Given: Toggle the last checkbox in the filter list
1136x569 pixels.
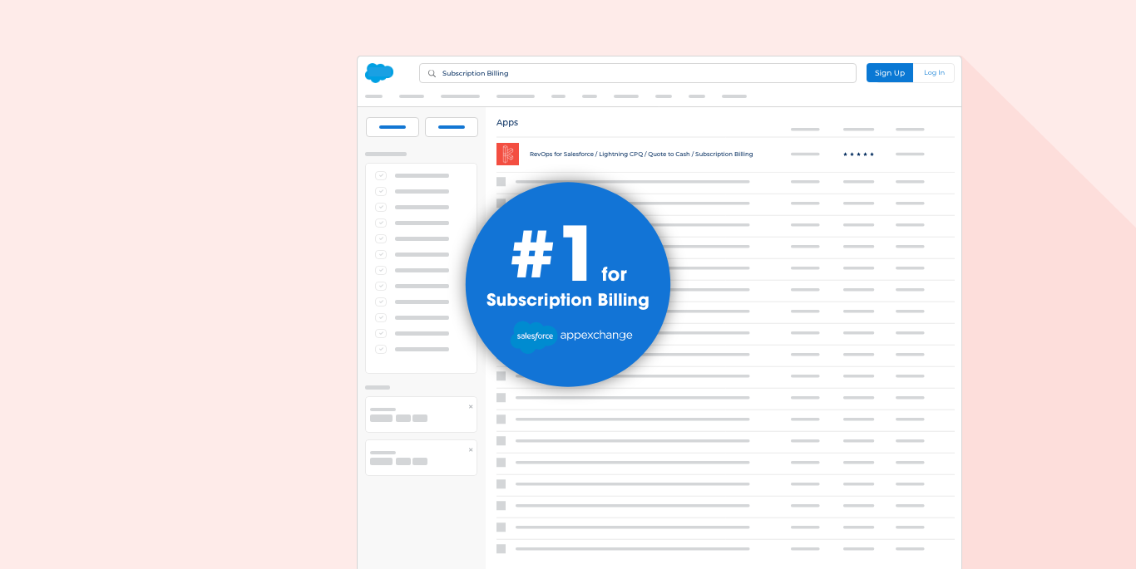Looking at the screenshot, I should (381, 349).
